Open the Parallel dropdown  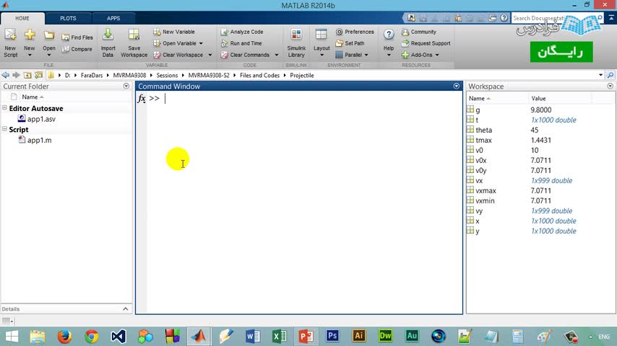coord(352,55)
